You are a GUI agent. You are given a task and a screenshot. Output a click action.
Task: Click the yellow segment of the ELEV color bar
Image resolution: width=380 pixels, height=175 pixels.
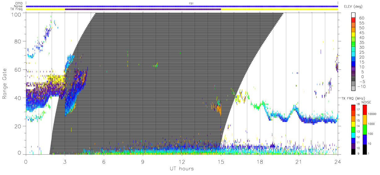353,35
